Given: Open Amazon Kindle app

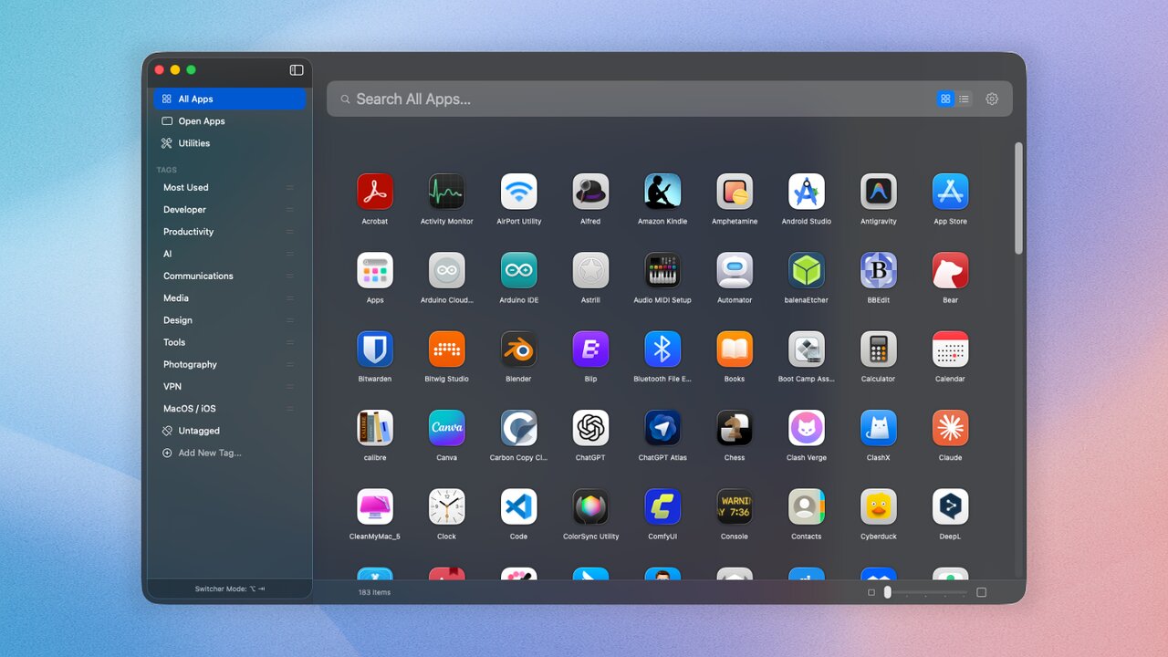Looking at the screenshot, I should (662, 192).
